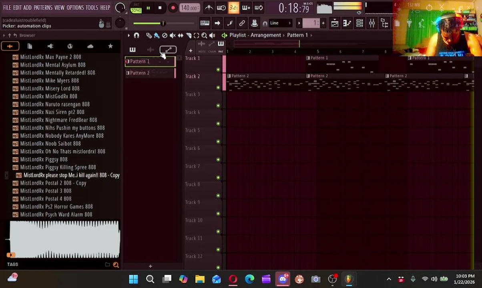The image size is (482, 288).
Task: Select the Draw pencil tool in Playlist
Action: pyautogui.click(x=149, y=35)
